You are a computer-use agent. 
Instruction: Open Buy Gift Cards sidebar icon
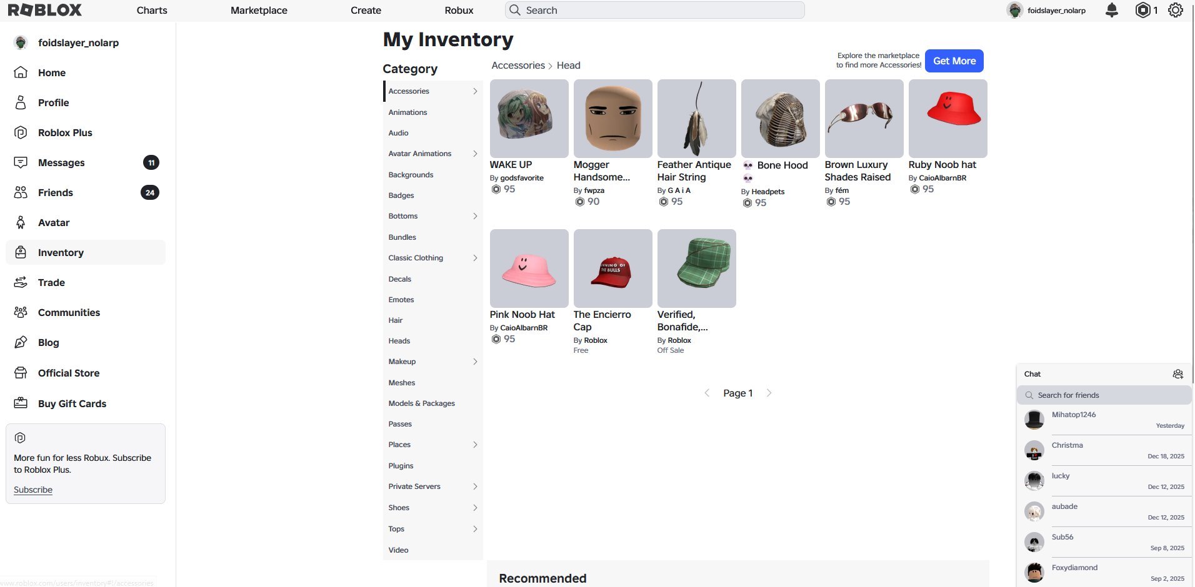(x=21, y=403)
